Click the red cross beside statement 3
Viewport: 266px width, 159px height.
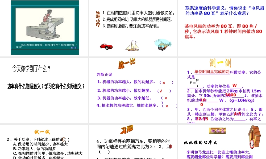click(x=166, y=98)
